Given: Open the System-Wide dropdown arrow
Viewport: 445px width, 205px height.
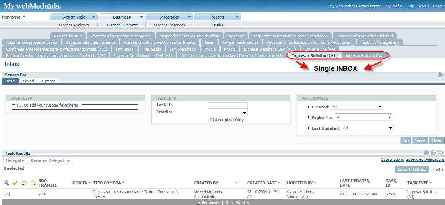Looking at the screenshot, I should [x=93, y=17].
